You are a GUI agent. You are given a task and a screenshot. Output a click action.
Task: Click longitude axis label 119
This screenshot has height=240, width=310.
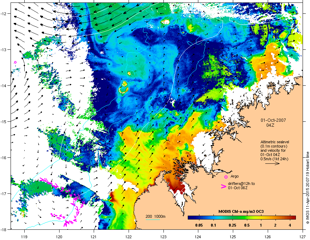(x=24, y=236)
